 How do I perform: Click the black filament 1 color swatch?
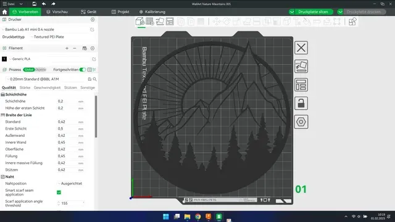pos(4,59)
